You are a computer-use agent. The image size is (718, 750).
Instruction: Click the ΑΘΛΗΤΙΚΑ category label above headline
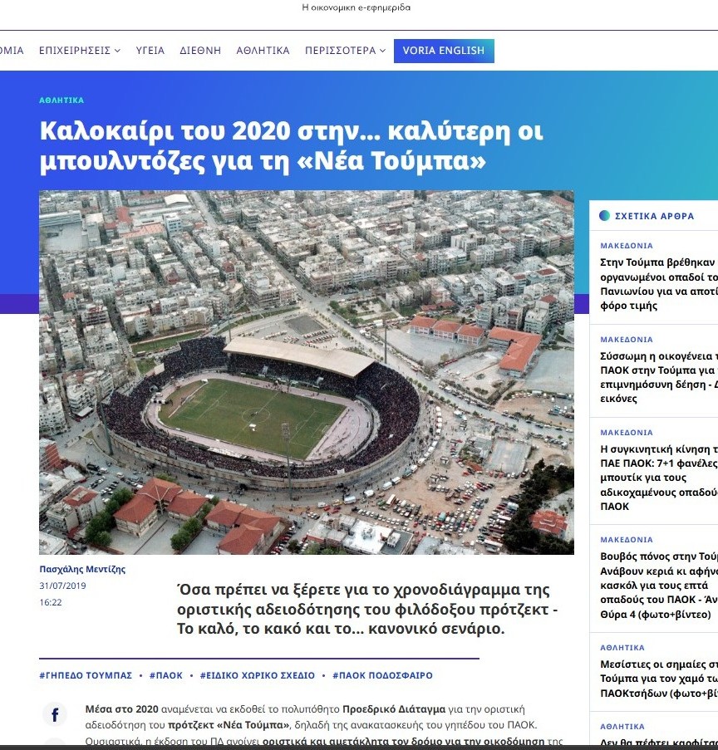61,100
